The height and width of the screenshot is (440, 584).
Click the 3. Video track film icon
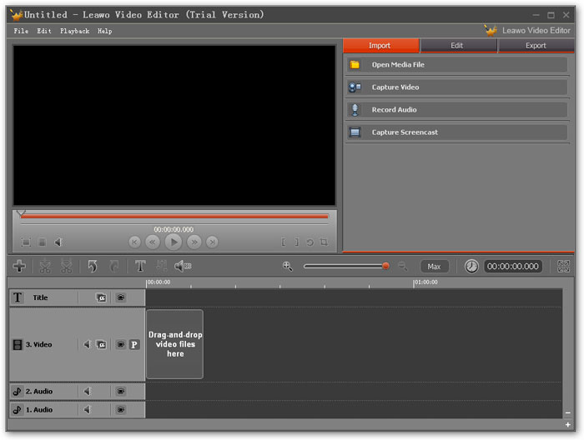tap(18, 344)
